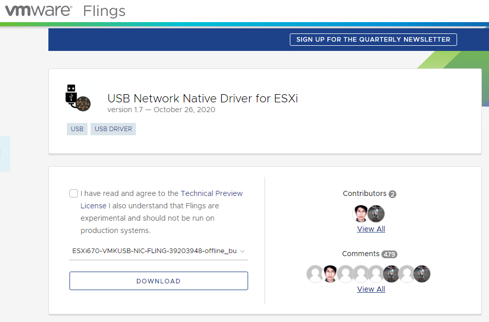Click the last avatar in the comments row
Viewport: 489px width, 322px height.
[x=422, y=274]
